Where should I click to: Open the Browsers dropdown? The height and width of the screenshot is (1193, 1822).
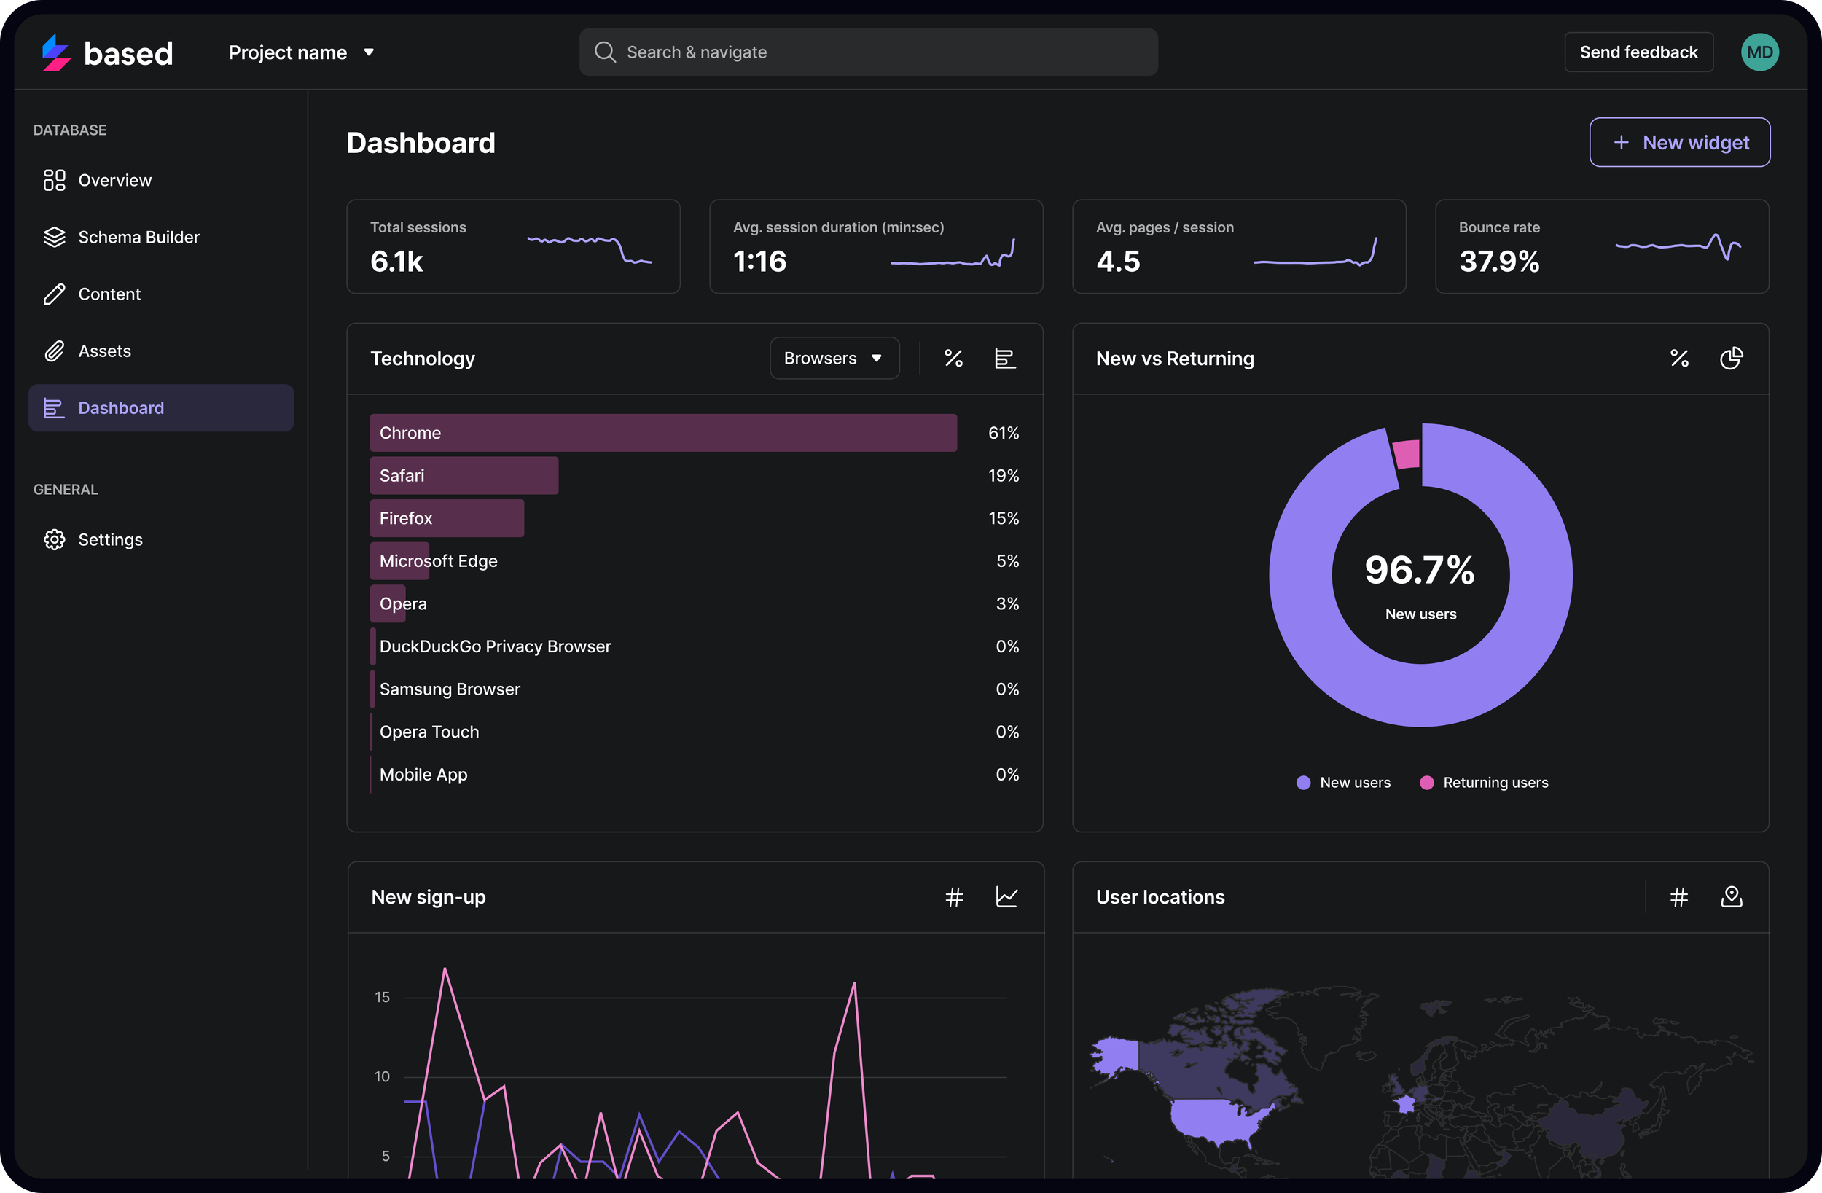click(x=834, y=359)
